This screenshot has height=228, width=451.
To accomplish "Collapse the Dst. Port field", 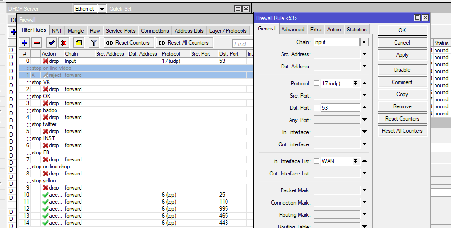I will [364, 107].
